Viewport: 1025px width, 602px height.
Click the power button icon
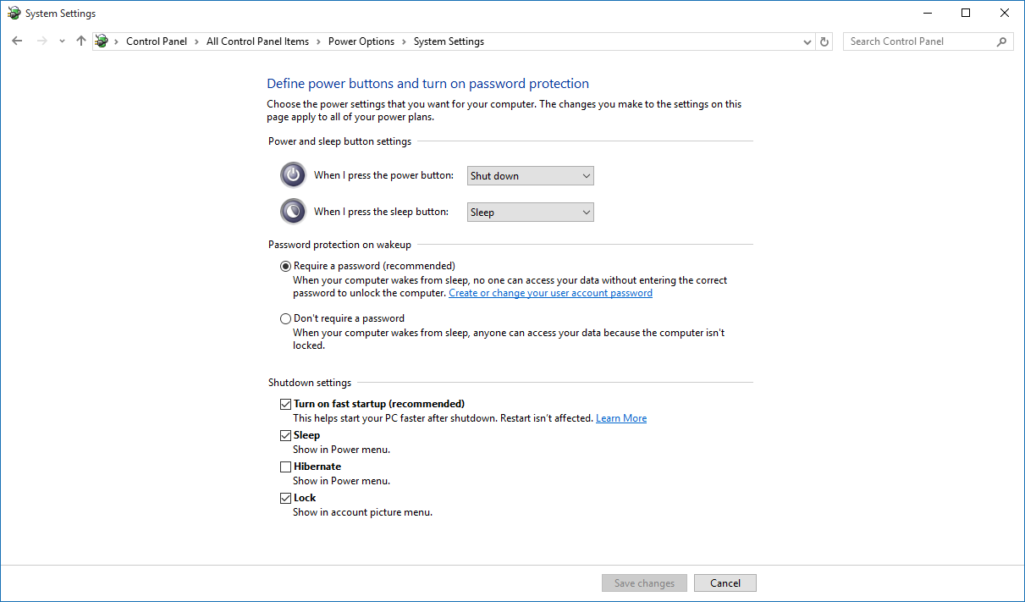[x=293, y=175]
